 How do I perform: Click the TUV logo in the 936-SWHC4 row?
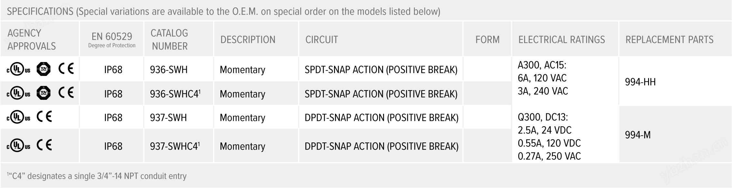(x=44, y=93)
